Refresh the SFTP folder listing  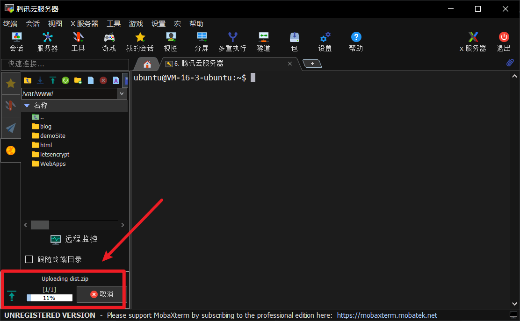pos(65,80)
